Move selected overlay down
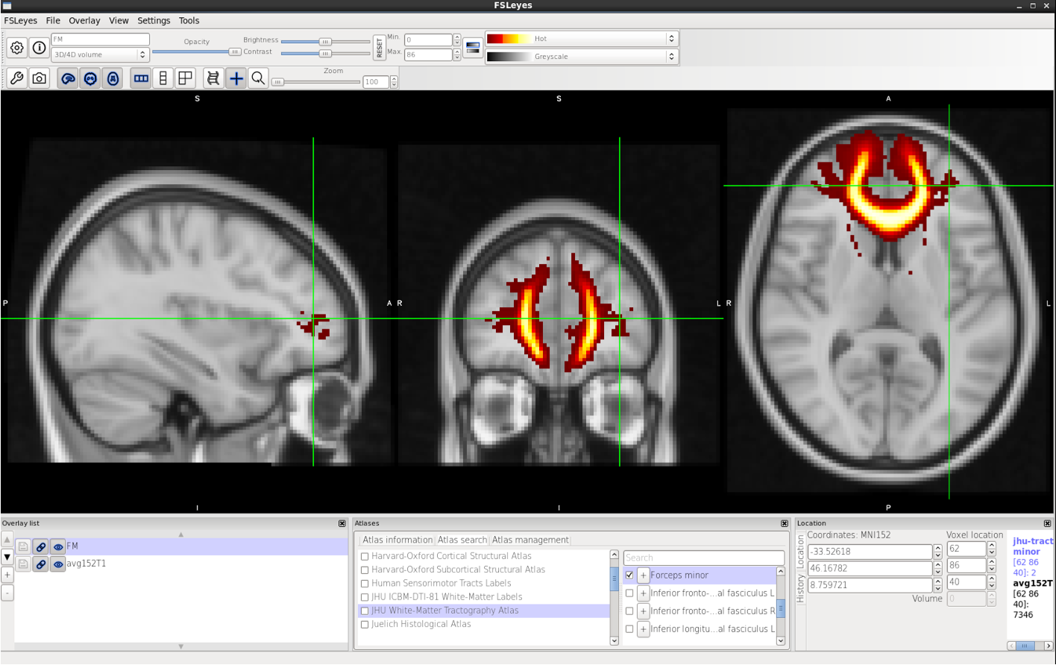Viewport: 1056px width, 665px height. coord(7,557)
